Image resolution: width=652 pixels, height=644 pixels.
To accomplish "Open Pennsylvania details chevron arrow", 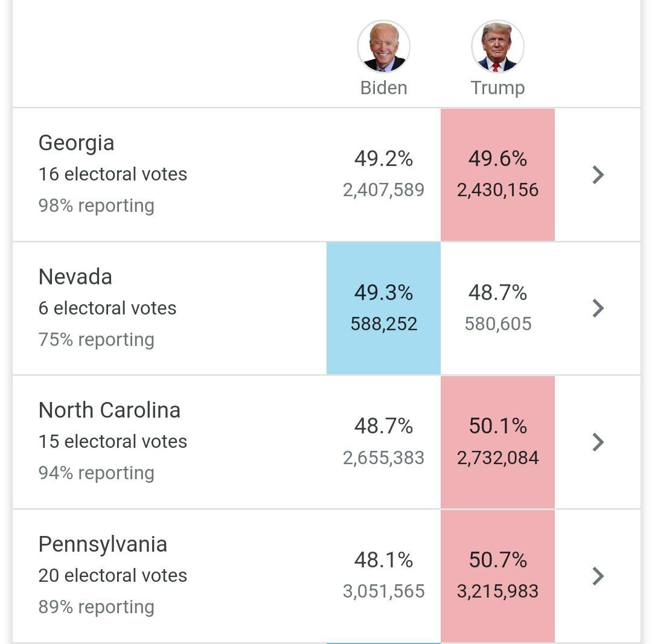I will click(598, 576).
